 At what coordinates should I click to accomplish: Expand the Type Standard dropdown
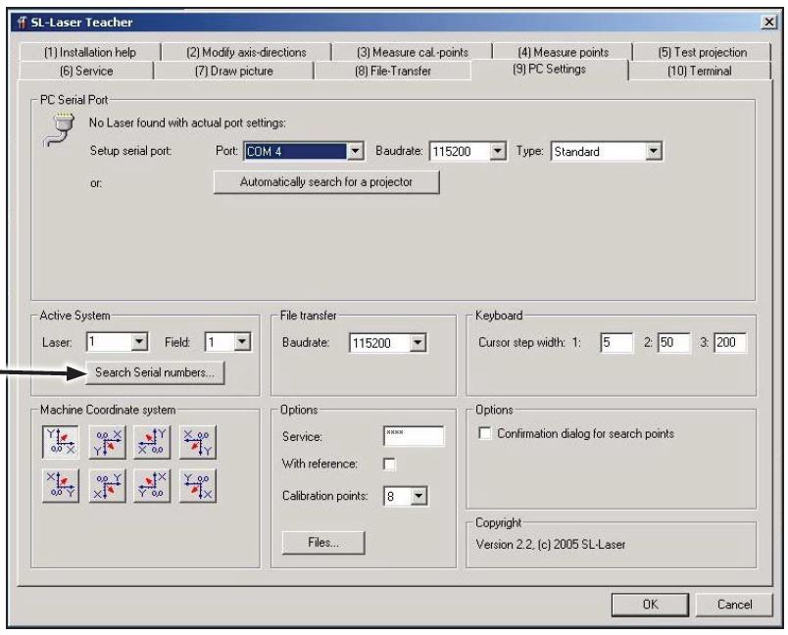[654, 151]
